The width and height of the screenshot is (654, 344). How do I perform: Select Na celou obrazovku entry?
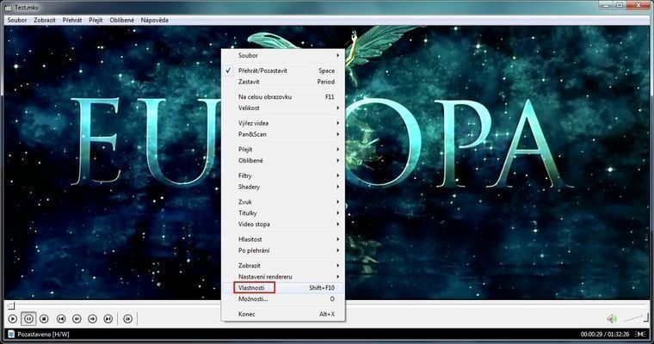283,96
